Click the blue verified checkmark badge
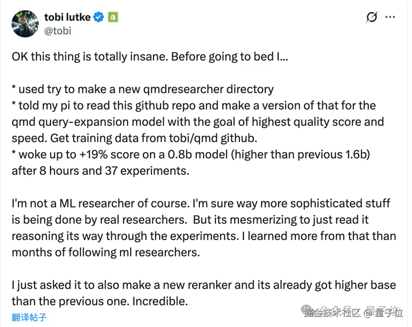This screenshot has width=412, height=327. (99, 17)
